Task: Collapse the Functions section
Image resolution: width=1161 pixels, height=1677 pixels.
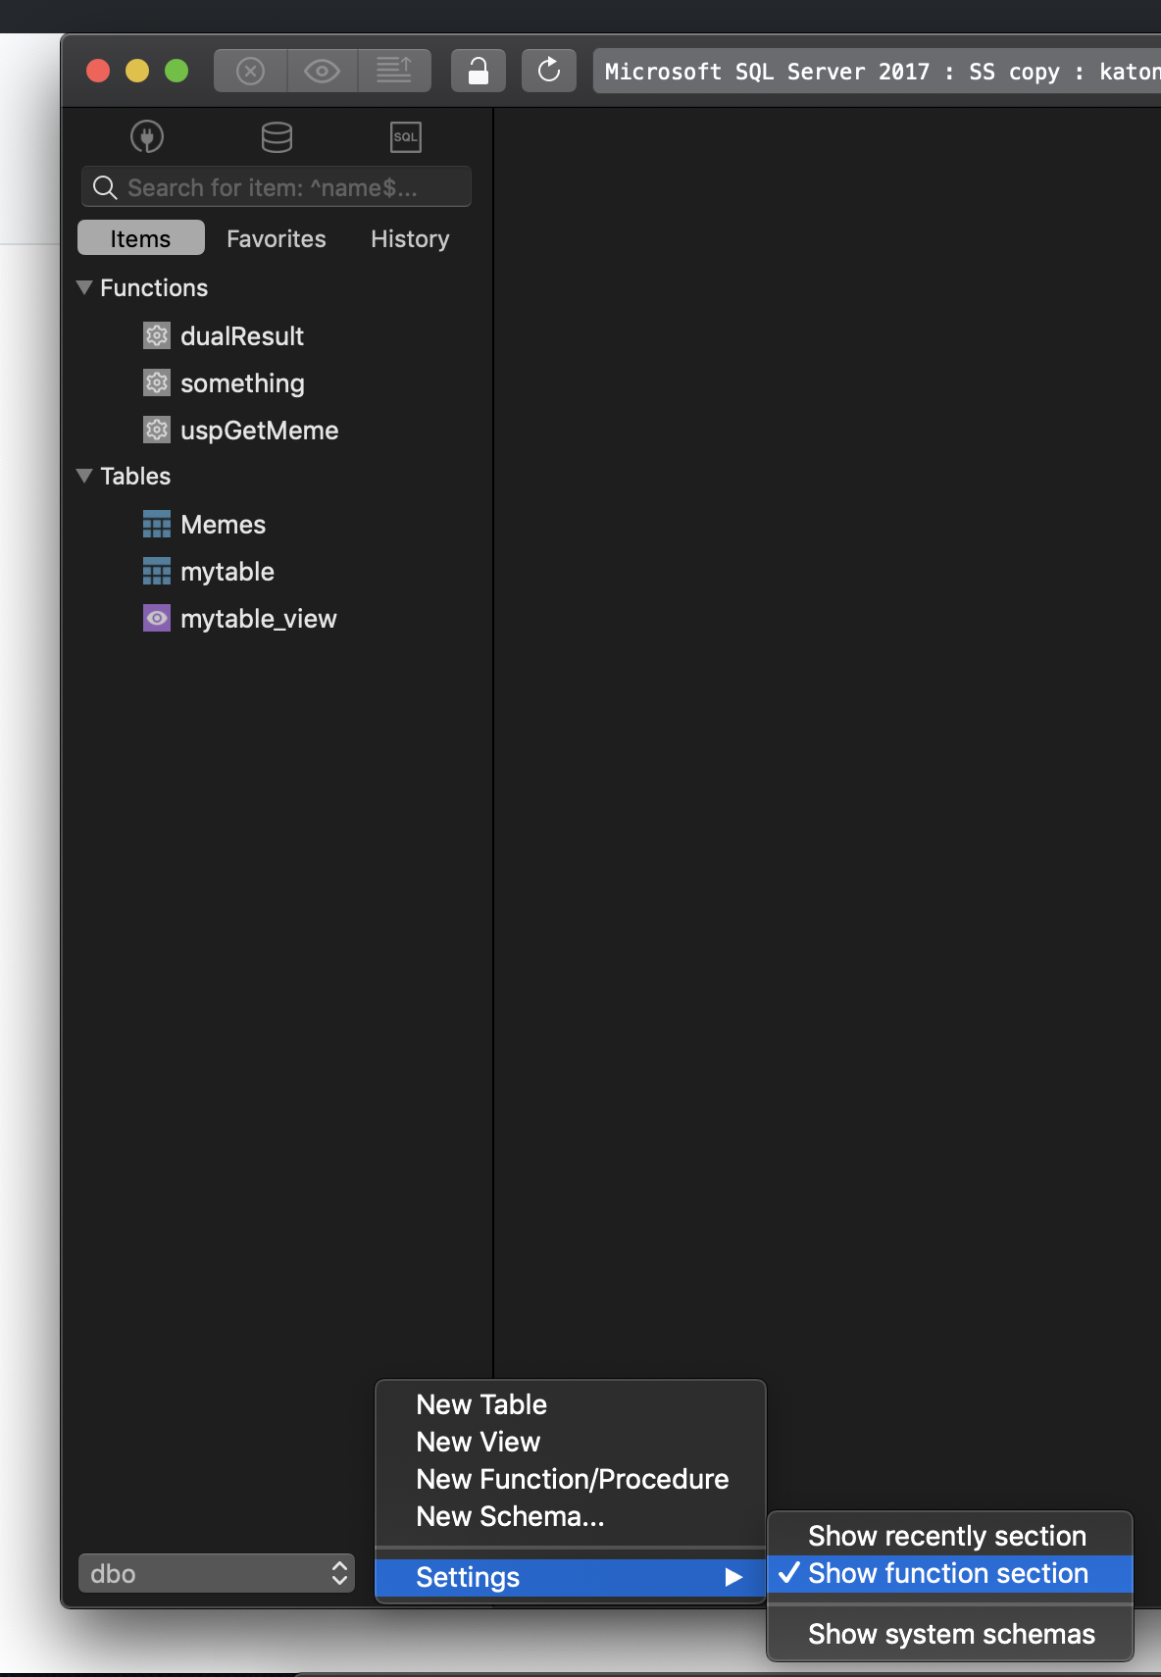Action: pos(85,287)
